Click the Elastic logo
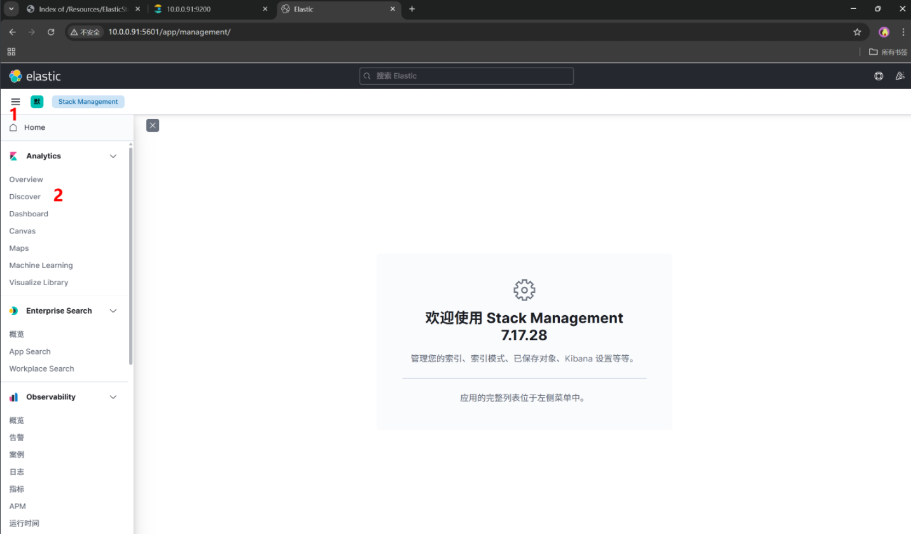This screenshot has width=911, height=534. (35, 76)
